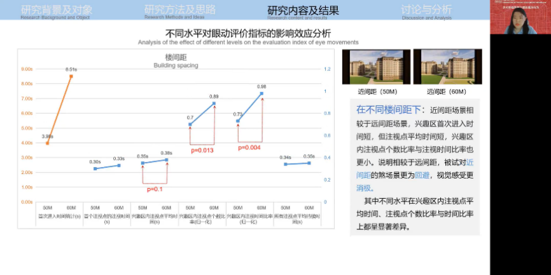Click the blue 在不同楼间距下 heading text
551x275 pixels.
pos(387,110)
